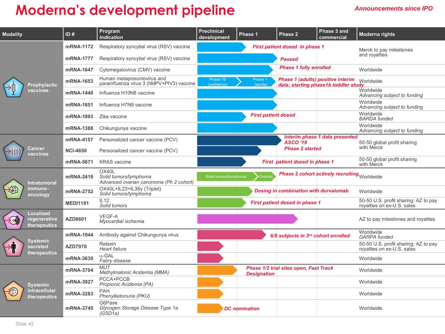
Task: Click the AZD8601 ID cell
Action: click(76, 219)
